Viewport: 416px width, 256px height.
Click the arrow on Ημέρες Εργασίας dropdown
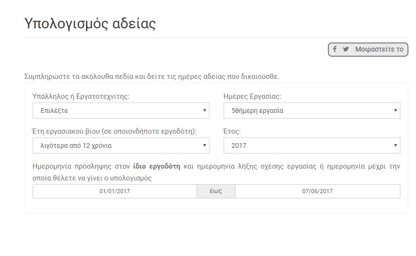pos(395,111)
